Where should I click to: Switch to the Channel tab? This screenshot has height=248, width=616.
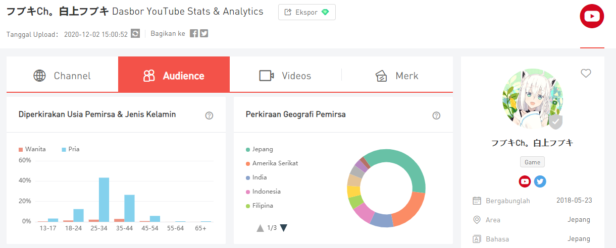62,76
